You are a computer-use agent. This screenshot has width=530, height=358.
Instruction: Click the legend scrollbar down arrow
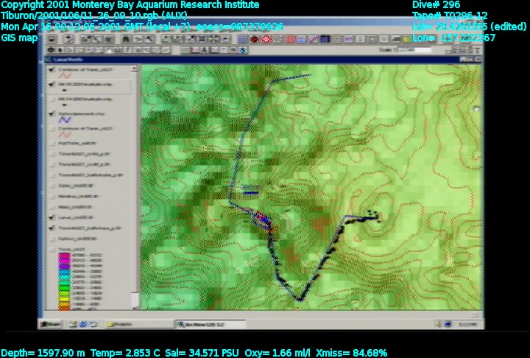click(x=135, y=307)
